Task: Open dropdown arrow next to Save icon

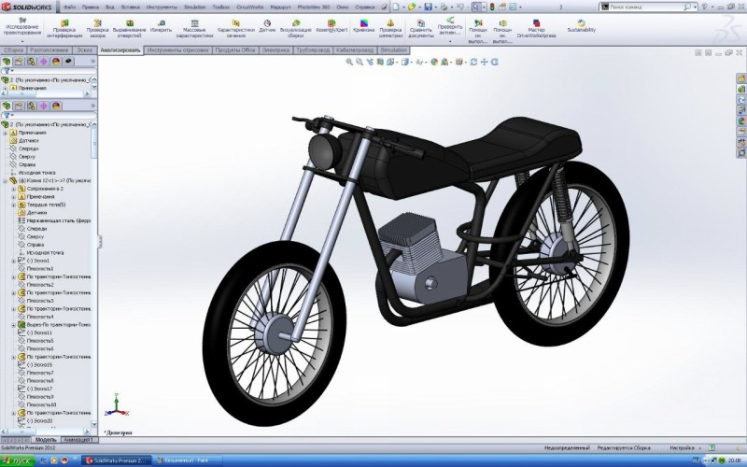Action: (435, 7)
